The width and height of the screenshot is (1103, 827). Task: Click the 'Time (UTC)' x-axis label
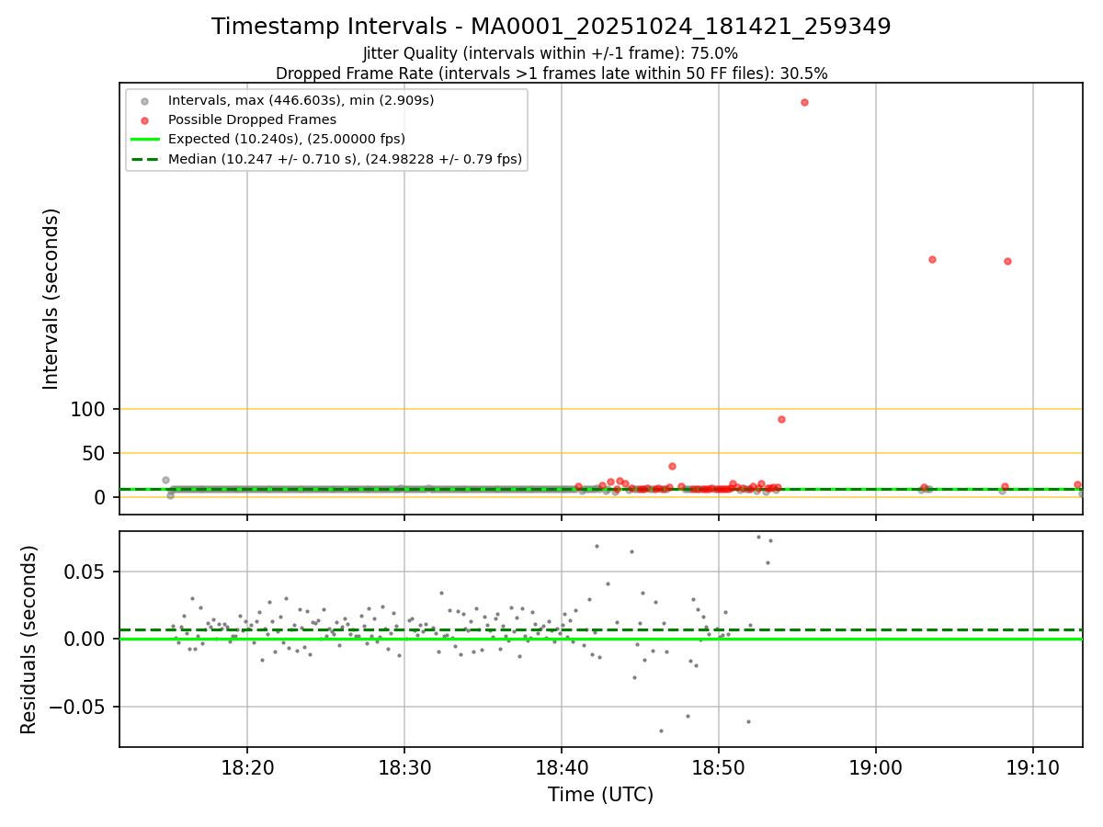point(601,795)
